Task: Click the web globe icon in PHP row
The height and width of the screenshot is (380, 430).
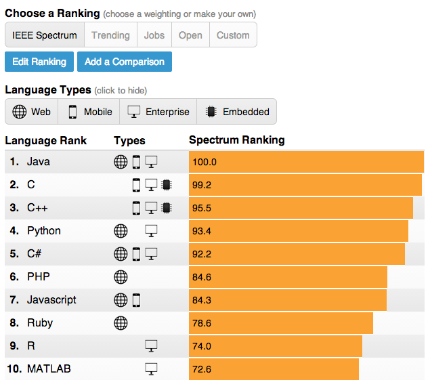Action: coord(121,277)
